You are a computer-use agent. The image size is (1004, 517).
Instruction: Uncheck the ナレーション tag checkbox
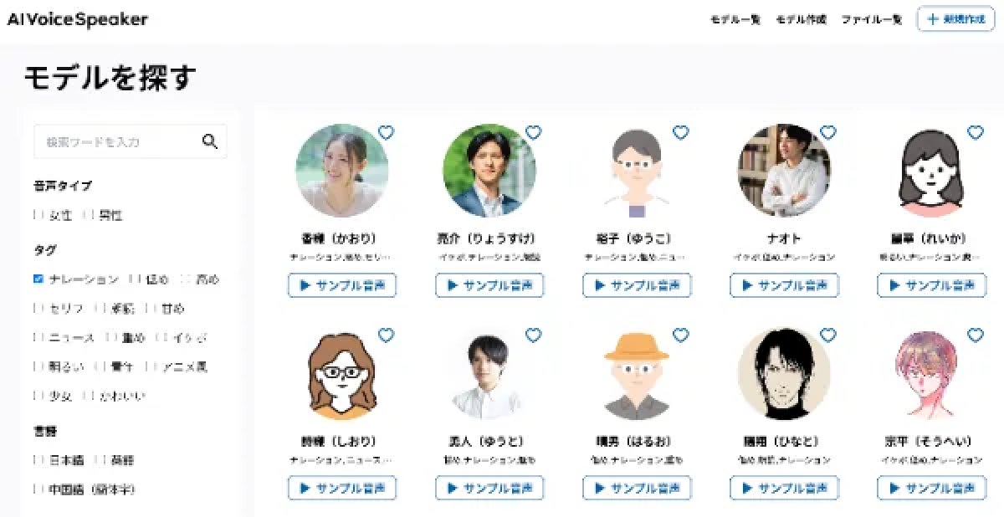[x=38, y=279]
